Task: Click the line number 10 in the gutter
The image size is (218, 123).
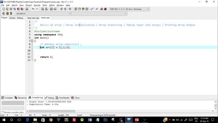Action: [29, 51]
